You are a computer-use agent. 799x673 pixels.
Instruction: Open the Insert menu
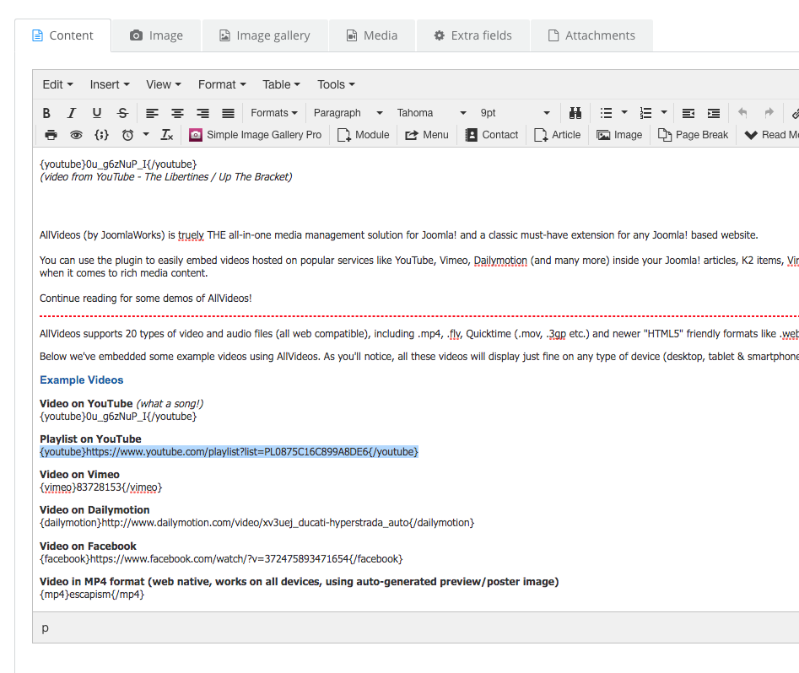110,84
